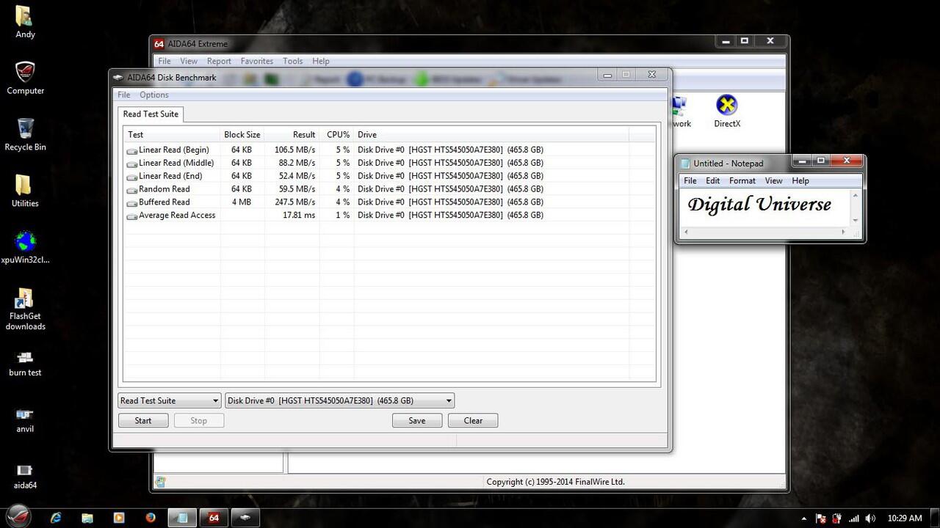940x528 pixels.
Task: Click the 247.5 MB/s result value
Action: coord(294,202)
